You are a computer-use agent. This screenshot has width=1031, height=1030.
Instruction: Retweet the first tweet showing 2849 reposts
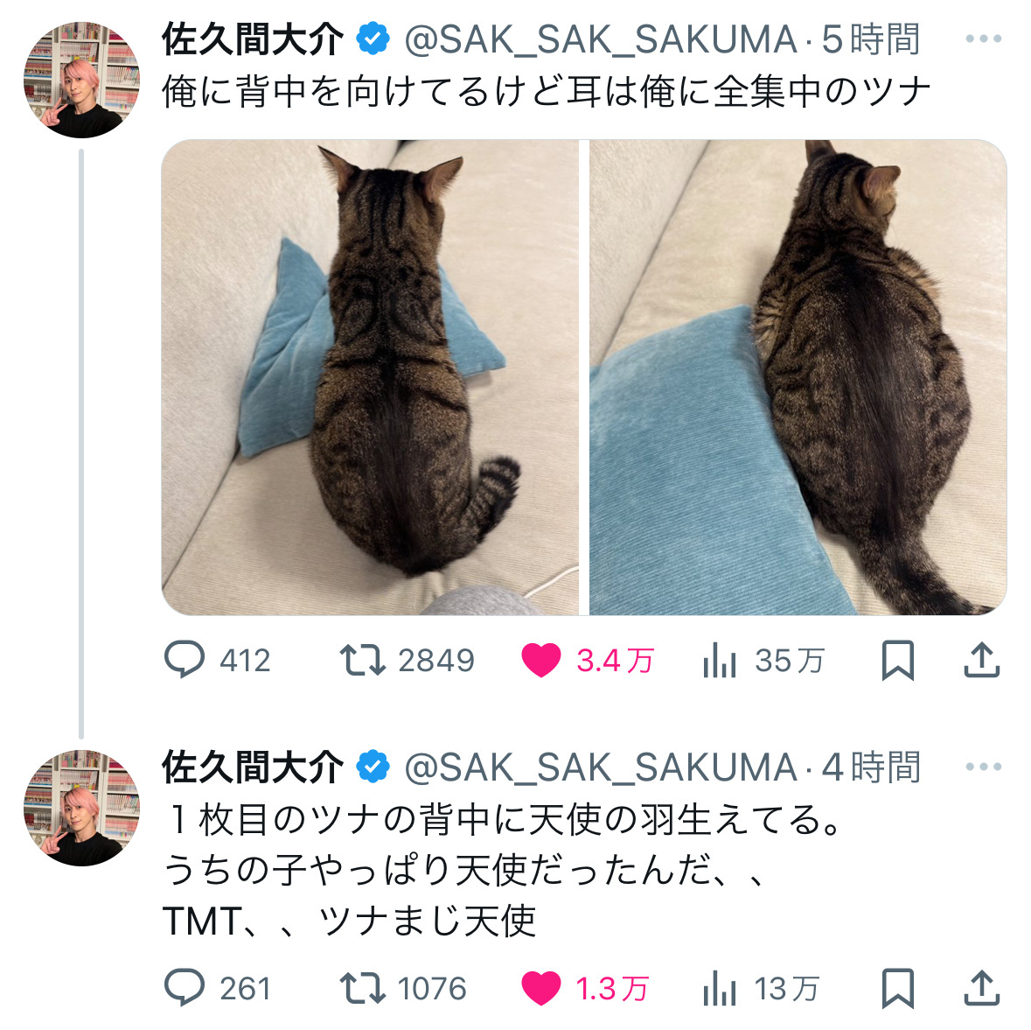[407, 660]
